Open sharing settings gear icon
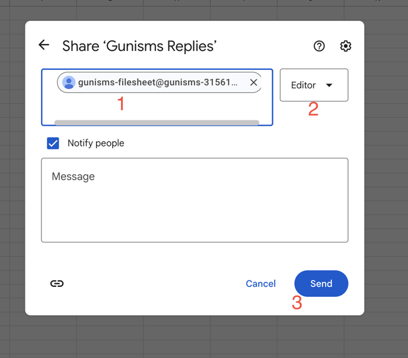Screen dimensions: 408x358 coord(346,46)
